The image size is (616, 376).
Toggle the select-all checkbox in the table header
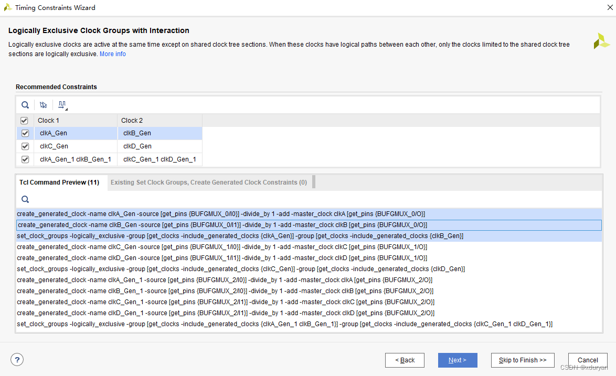tap(24, 121)
